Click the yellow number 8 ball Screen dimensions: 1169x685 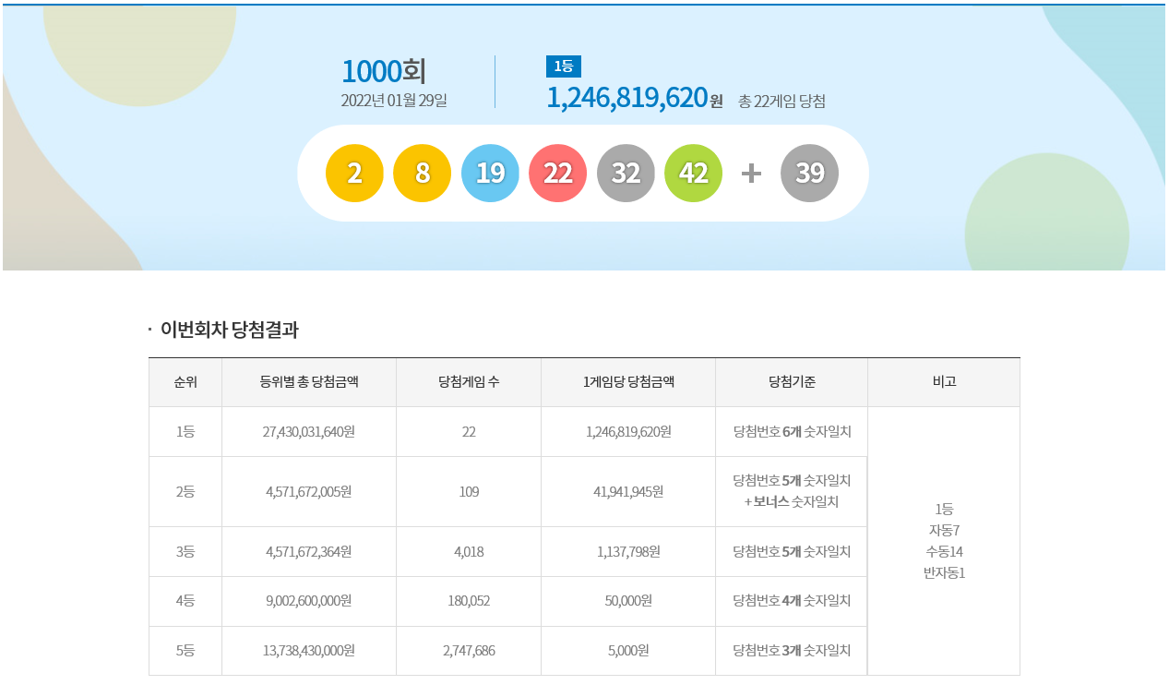[x=423, y=173]
